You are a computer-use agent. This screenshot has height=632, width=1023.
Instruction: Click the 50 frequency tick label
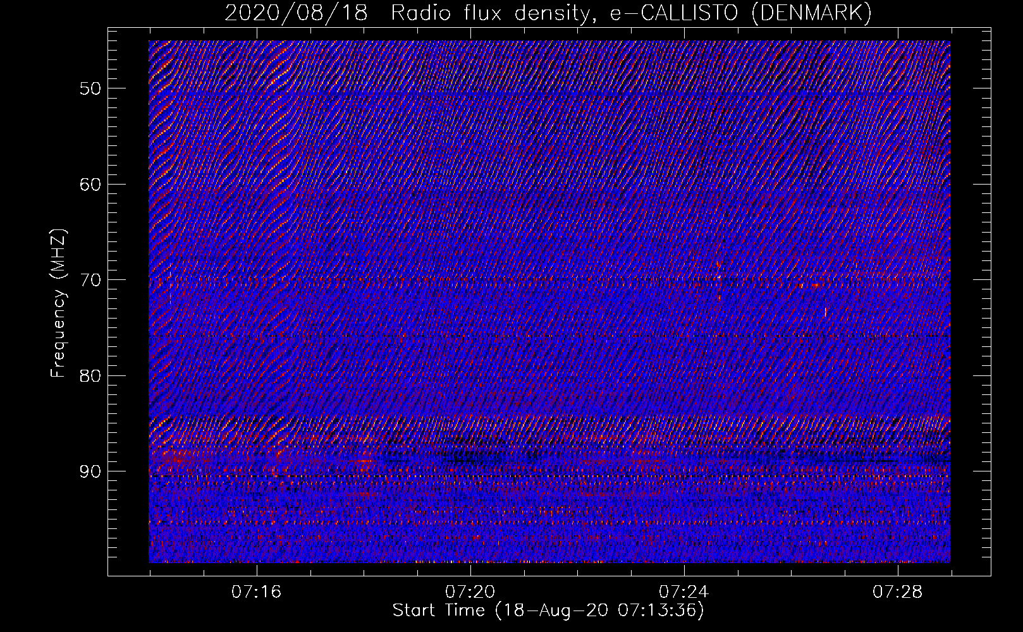(x=90, y=88)
